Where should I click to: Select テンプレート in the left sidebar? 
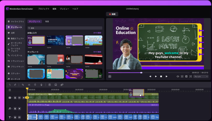pyautogui.click(x=16, y=27)
